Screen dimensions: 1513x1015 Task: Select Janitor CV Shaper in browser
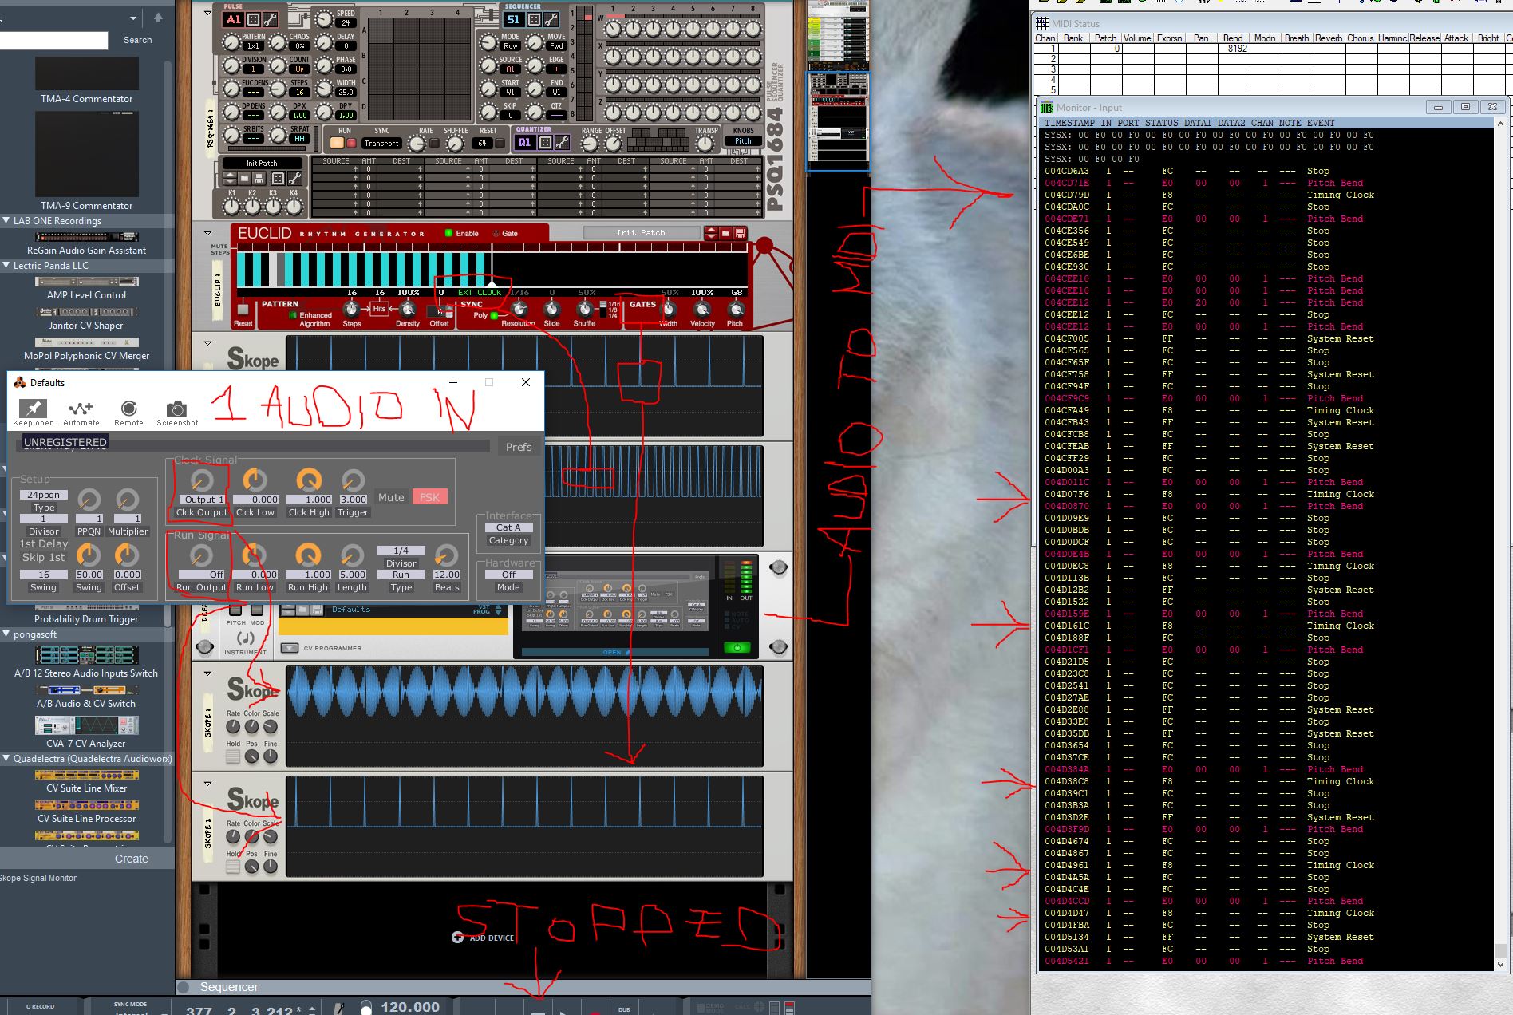tap(86, 318)
